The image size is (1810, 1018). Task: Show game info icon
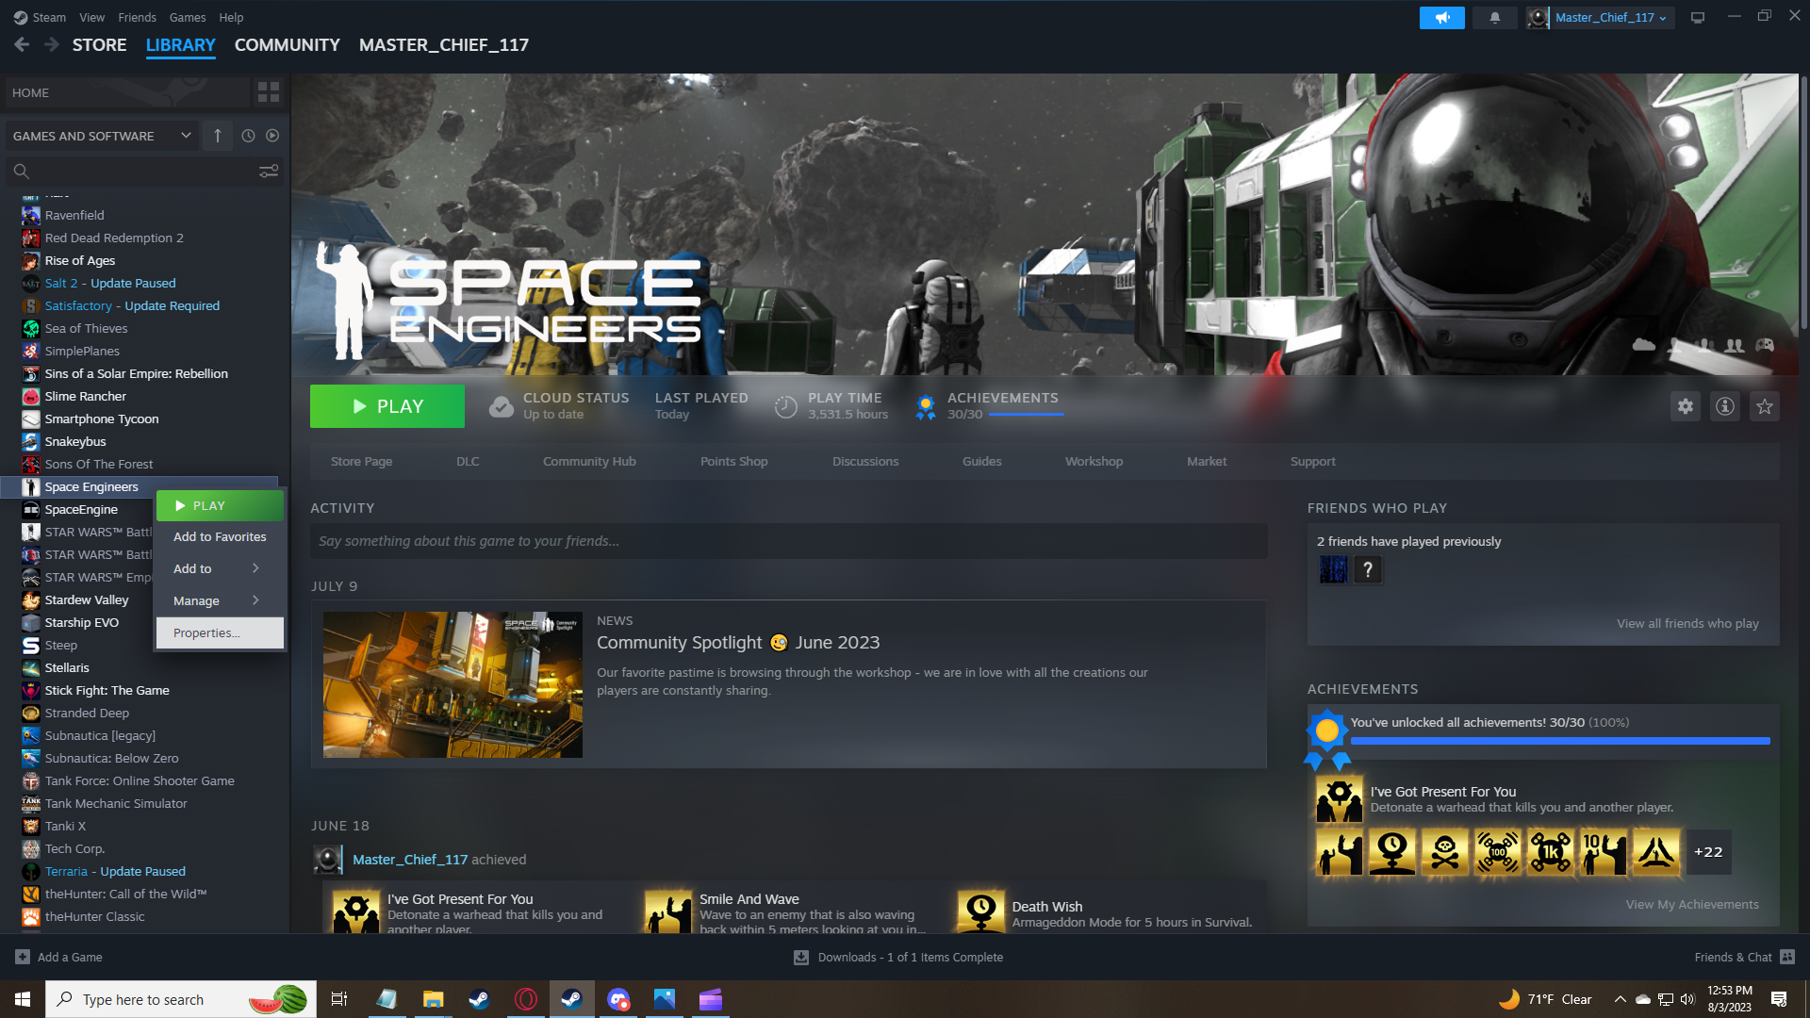coord(1725,406)
